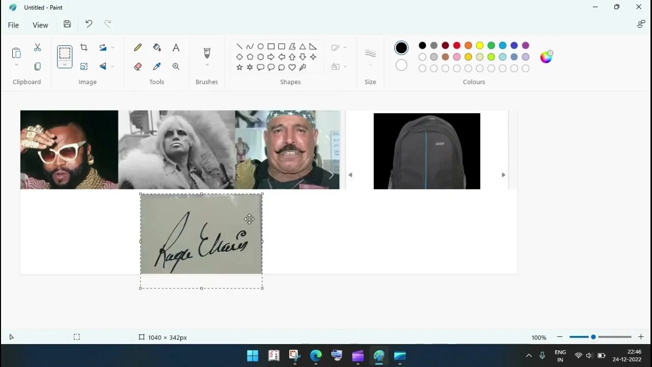Expand the Select options dropdown arrow
The image size is (652, 367).
tap(65, 64)
